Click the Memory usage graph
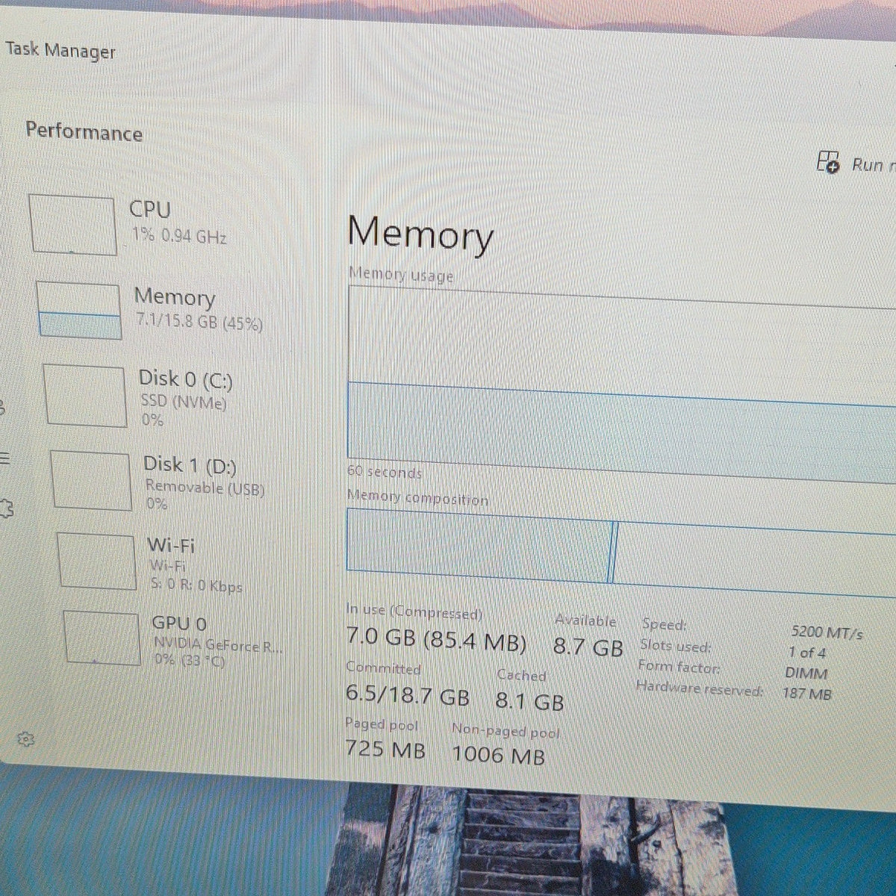Image resolution: width=896 pixels, height=896 pixels. pos(621,385)
